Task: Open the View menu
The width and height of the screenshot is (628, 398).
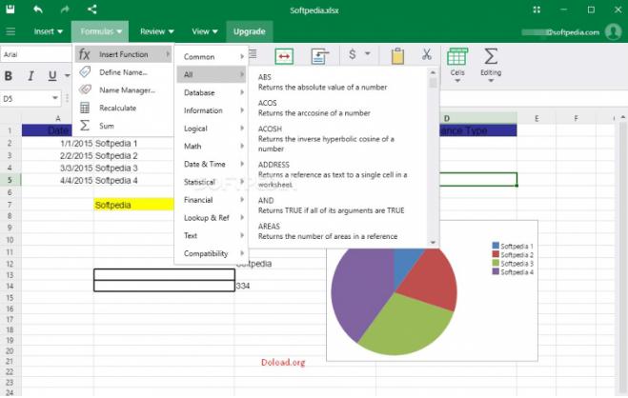Action: [204, 31]
